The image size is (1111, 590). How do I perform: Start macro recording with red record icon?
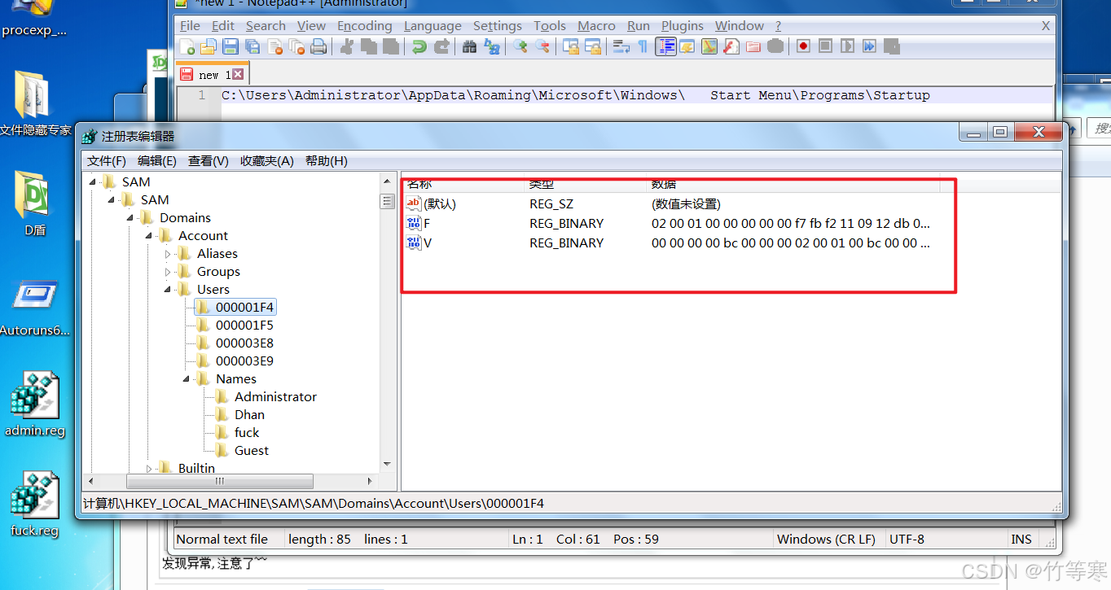[803, 46]
